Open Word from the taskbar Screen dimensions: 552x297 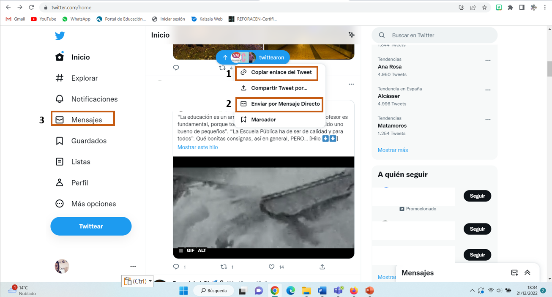click(322, 291)
